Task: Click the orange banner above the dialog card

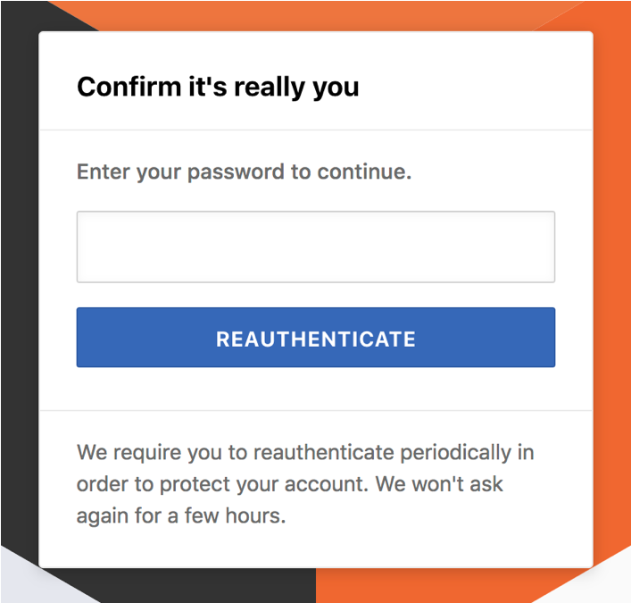Action: click(316, 15)
